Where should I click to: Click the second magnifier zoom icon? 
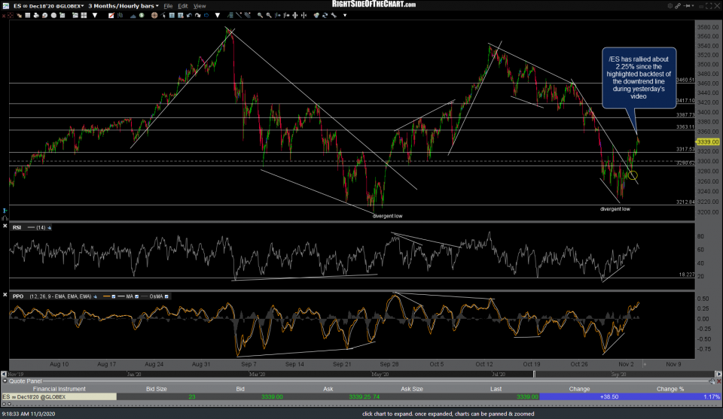tap(269, 15)
